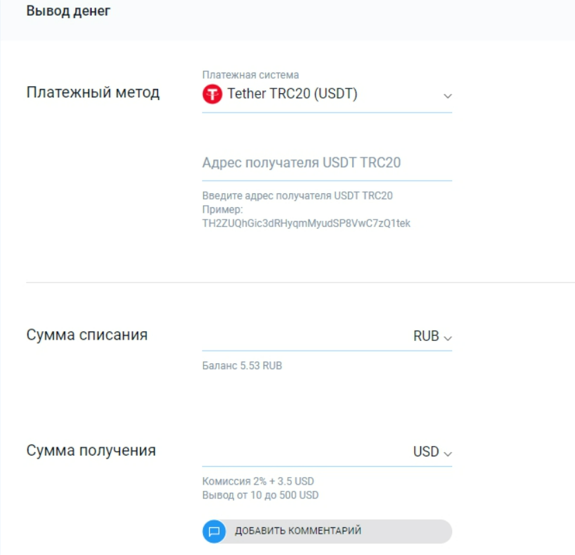Click the USDT TRC20 recipient address field
575x555 pixels.
click(x=327, y=163)
